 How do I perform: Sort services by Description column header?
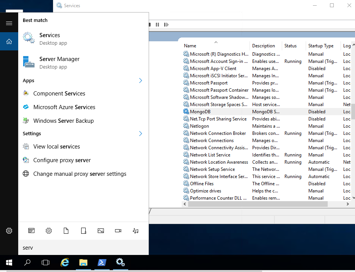[x=266, y=46]
